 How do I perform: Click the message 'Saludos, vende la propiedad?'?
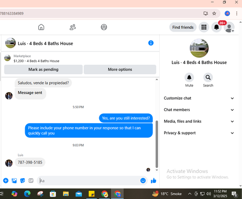[x=43, y=83]
